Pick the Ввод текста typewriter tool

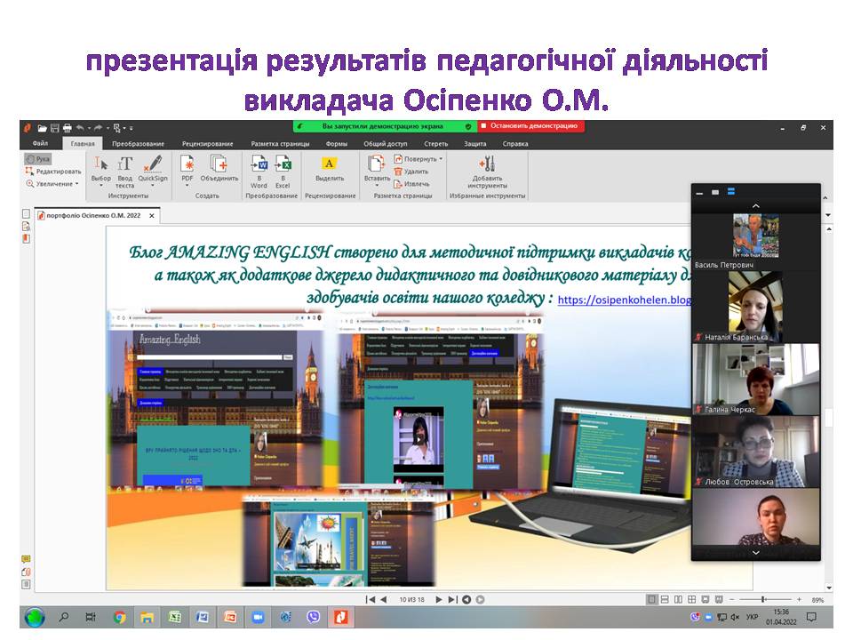(124, 171)
